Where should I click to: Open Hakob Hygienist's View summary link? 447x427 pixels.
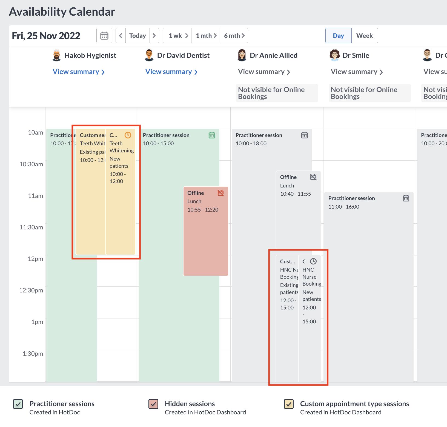79,72
